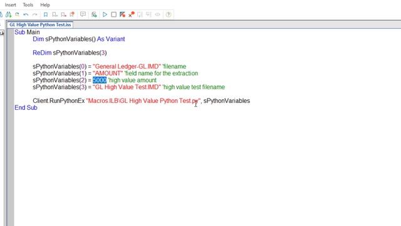The image size is (401, 226).
Task: Click the "GL High Value Test.IMD" string
Action: click(x=127, y=87)
